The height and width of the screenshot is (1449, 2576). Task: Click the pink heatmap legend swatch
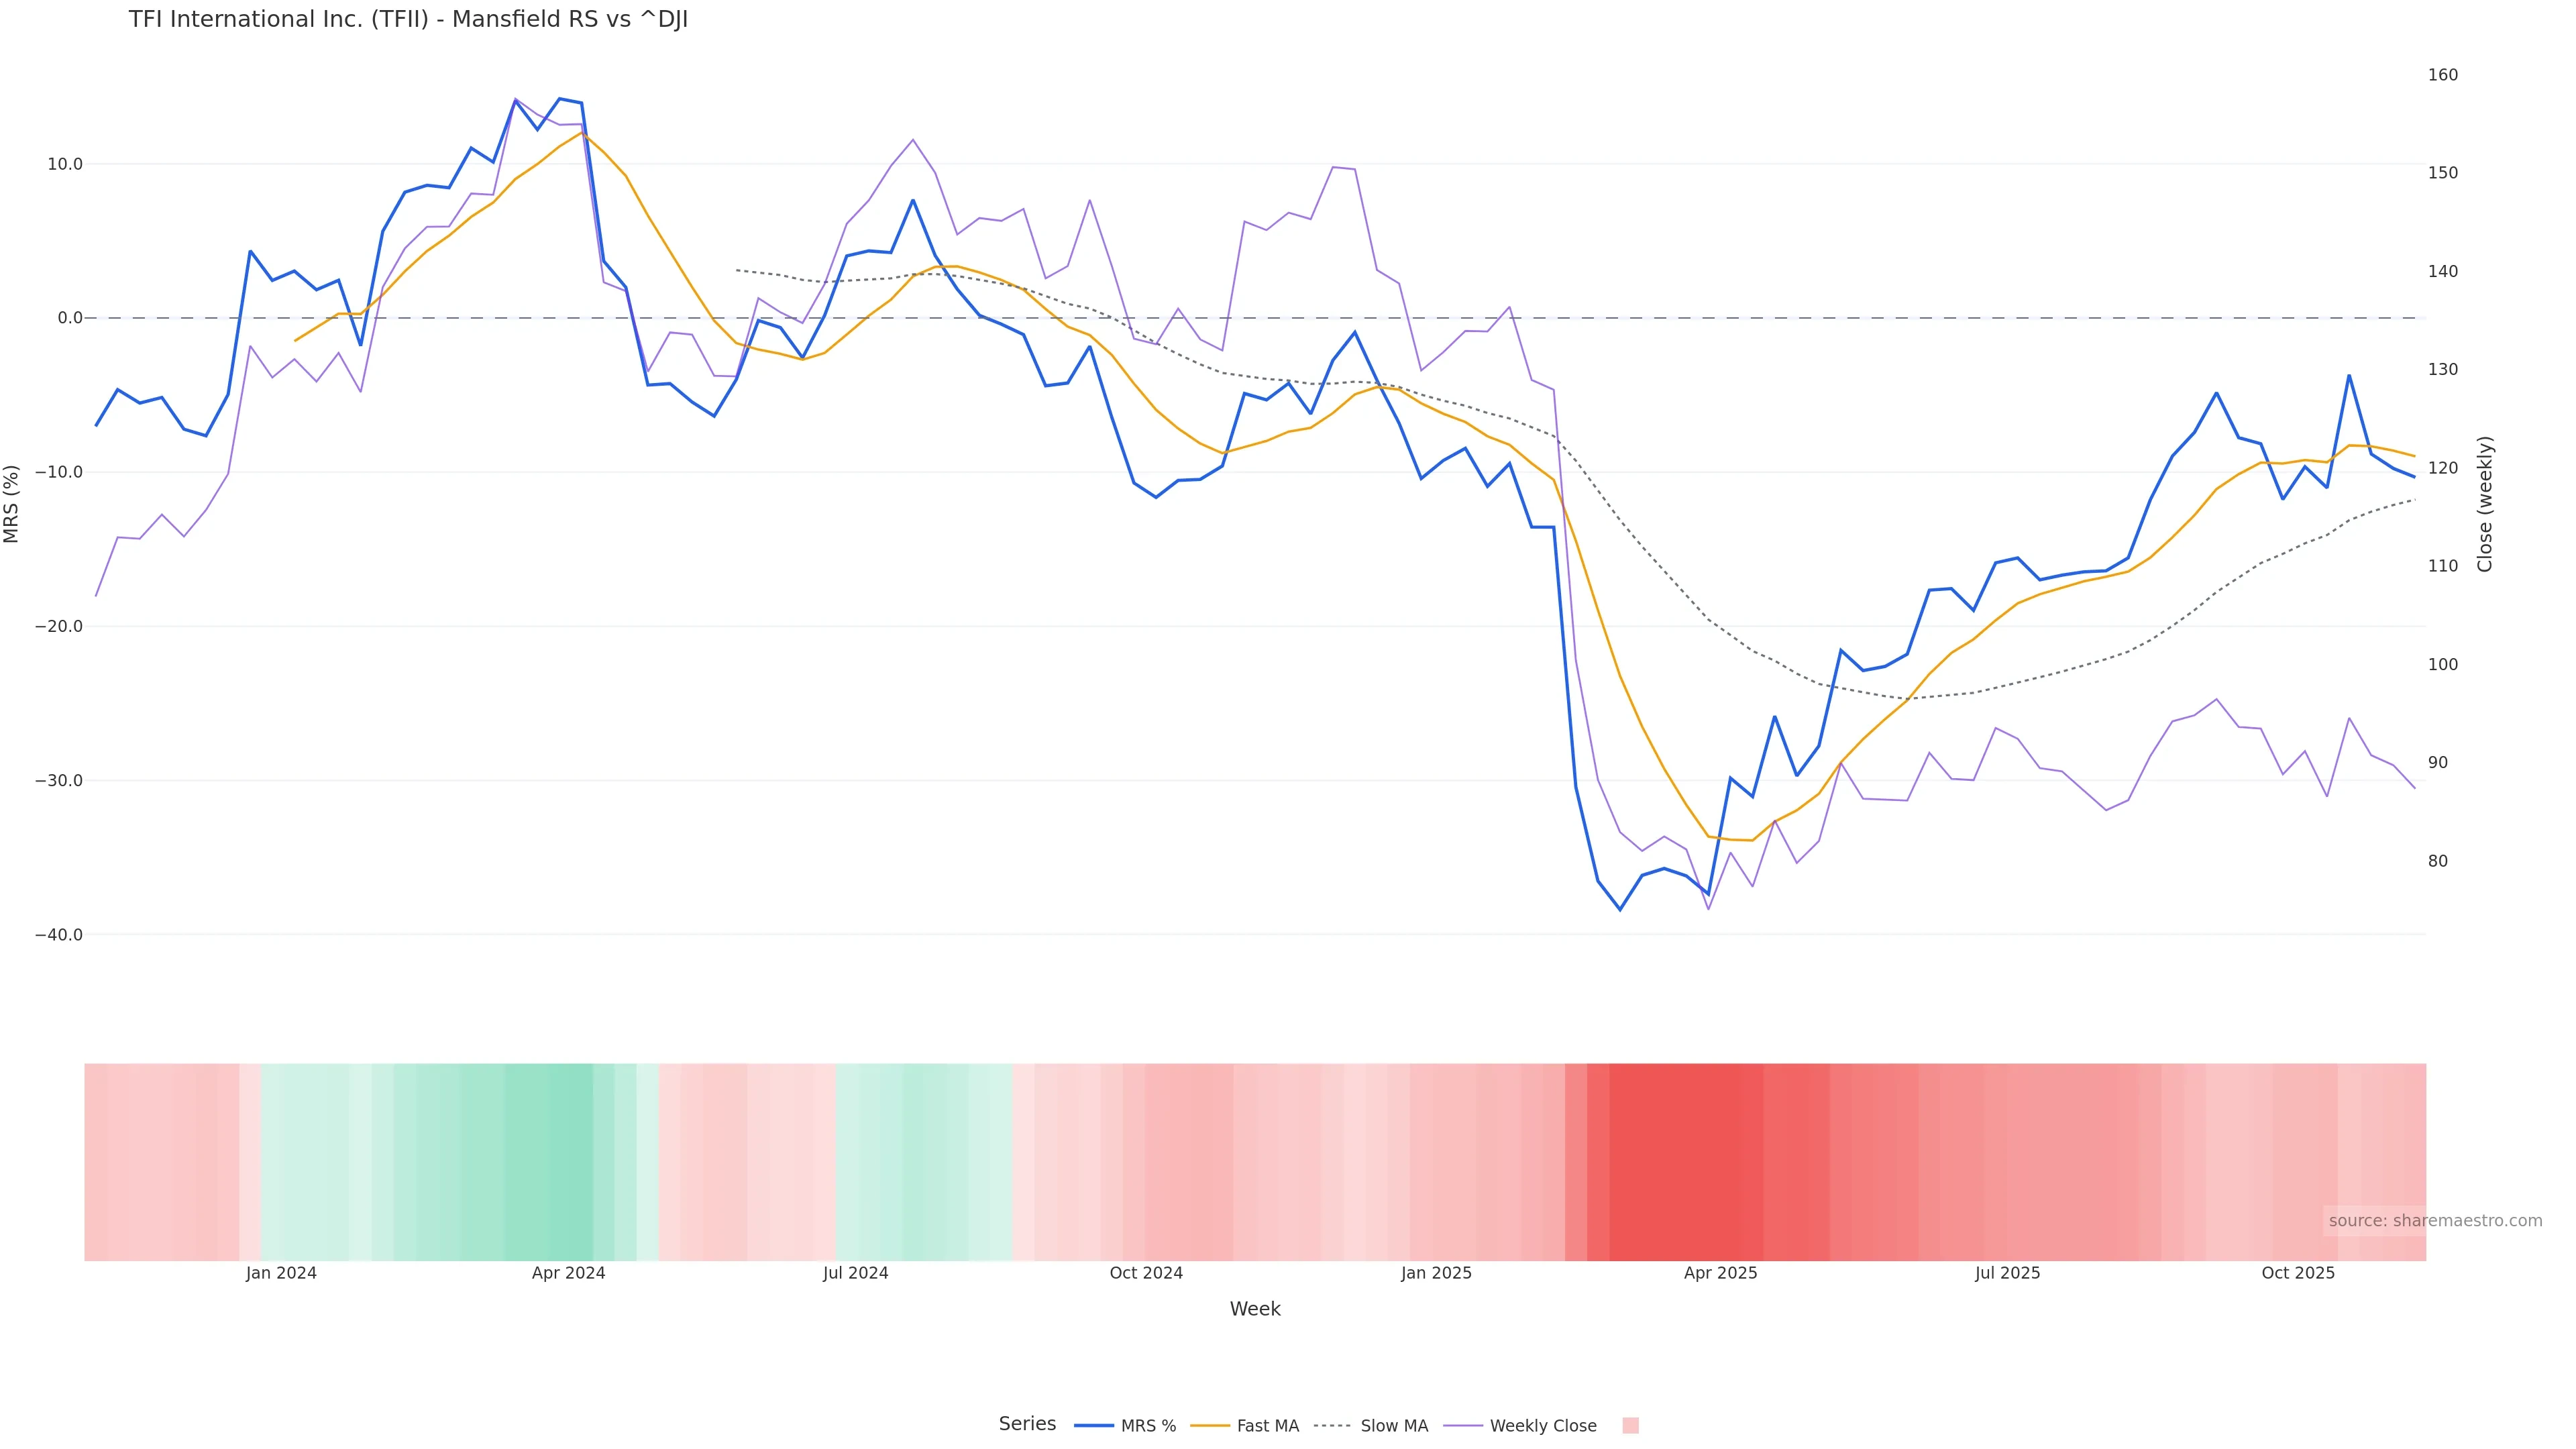click(1630, 1426)
